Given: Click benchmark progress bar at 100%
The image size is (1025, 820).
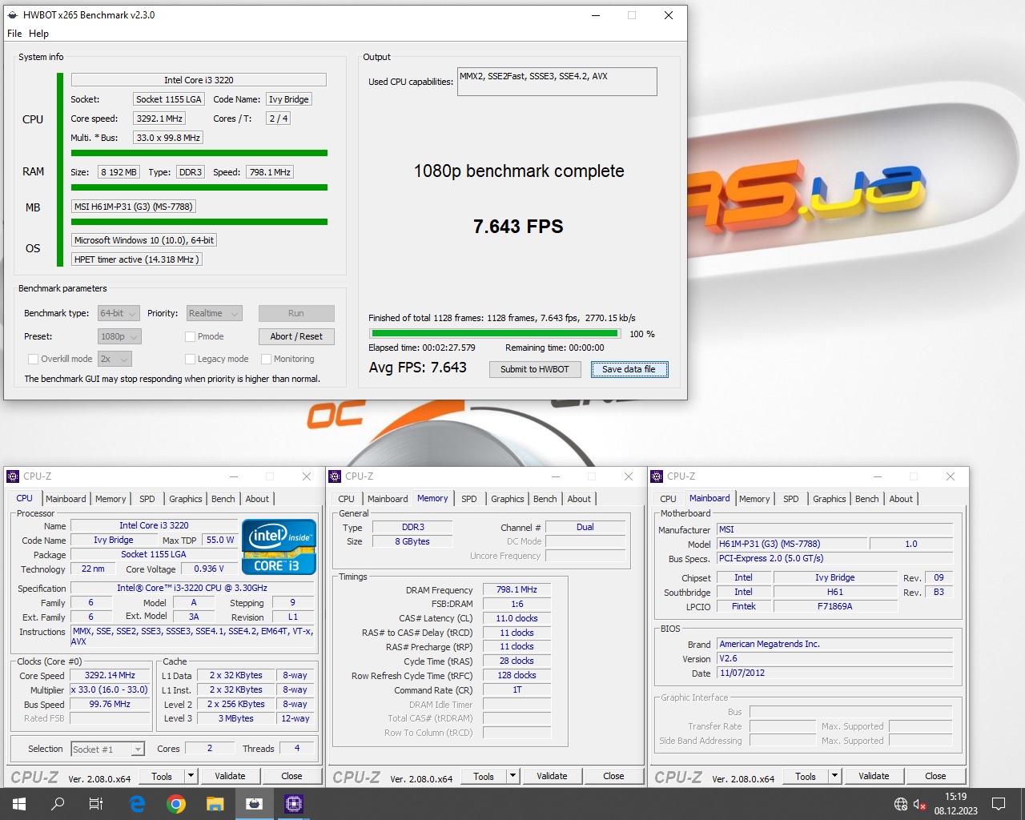Looking at the screenshot, I should coord(495,334).
